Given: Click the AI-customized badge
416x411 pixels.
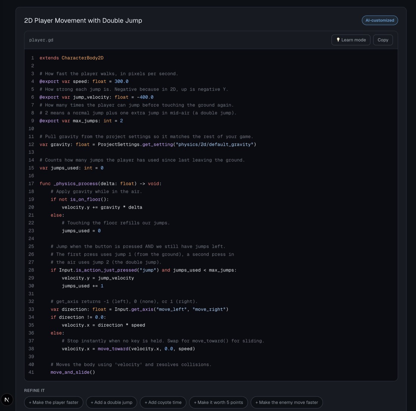Looking at the screenshot, I should pos(380,20).
